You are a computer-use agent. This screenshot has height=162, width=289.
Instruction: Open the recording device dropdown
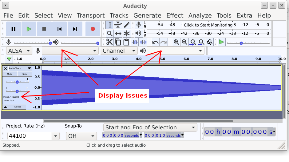point(70,51)
